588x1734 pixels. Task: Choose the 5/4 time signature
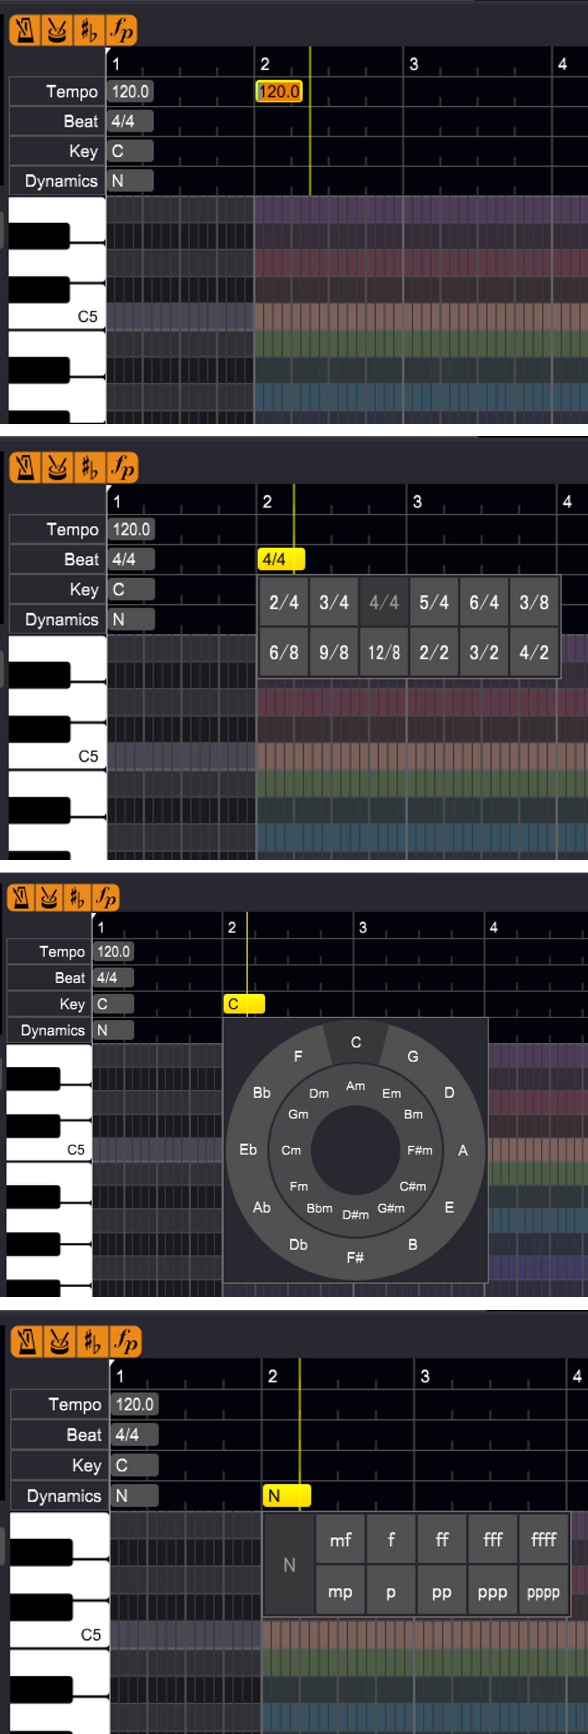pyautogui.click(x=434, y=603)
